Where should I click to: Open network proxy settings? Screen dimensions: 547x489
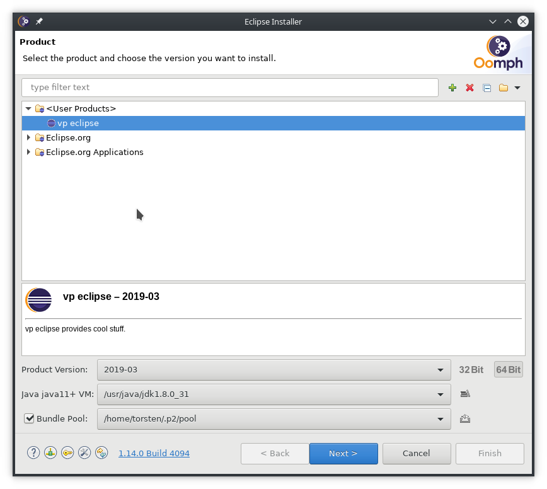click(50, 452)
